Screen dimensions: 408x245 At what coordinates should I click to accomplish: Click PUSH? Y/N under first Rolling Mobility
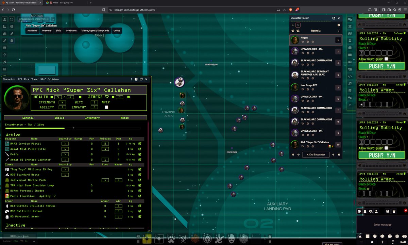point(382,66)
